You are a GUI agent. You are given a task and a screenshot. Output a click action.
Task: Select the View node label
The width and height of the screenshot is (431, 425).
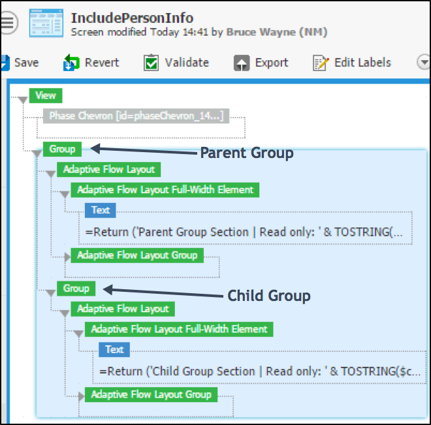46,95
